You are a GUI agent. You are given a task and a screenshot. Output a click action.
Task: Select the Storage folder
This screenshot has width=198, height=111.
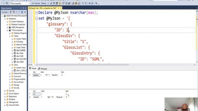coord(16,85)
